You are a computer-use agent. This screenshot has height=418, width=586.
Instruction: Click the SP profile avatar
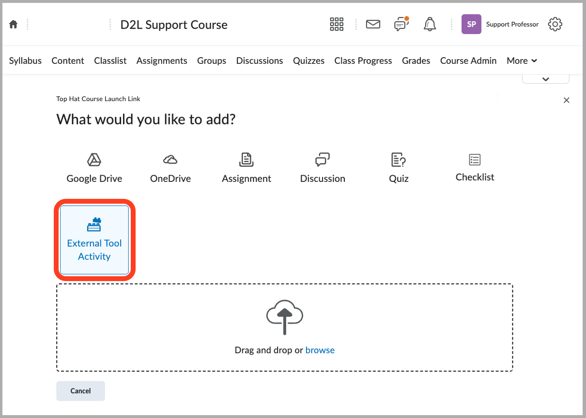point(471,24)
